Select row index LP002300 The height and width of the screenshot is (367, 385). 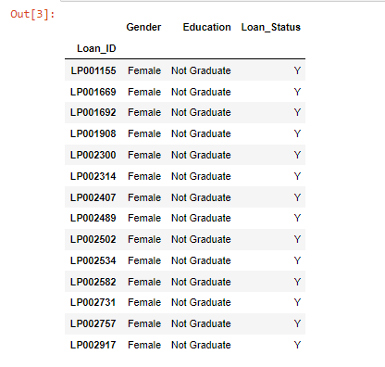tap(93, 155)
